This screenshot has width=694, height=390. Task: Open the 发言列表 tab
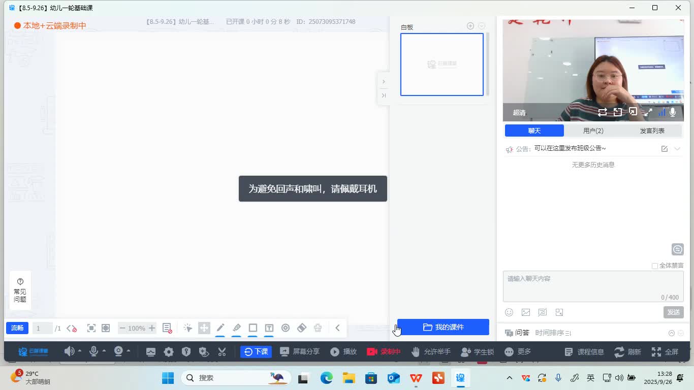pyautogui.click(x=653, y=130)
